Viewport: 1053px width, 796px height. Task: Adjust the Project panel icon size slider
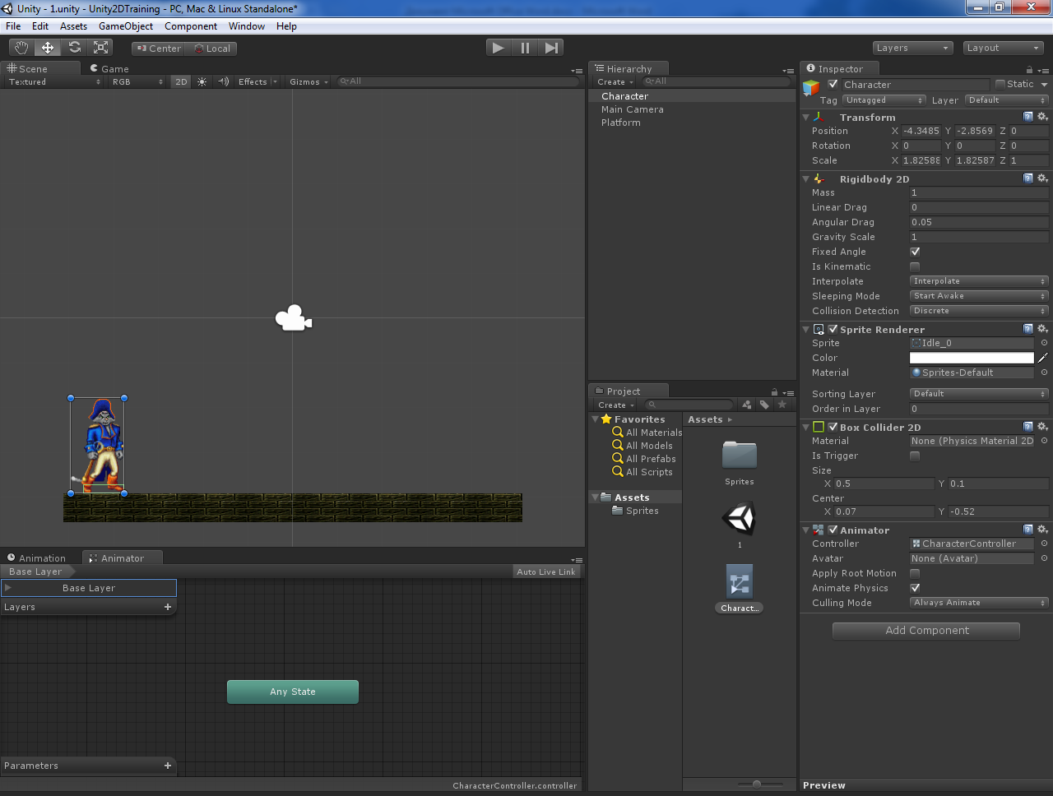pyautogui.click(x=756, y=784)
